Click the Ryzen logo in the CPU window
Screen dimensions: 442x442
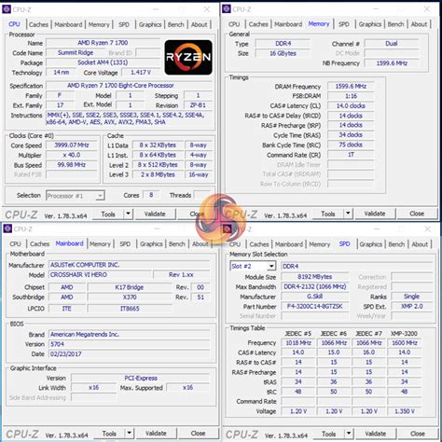coord(188,58)
